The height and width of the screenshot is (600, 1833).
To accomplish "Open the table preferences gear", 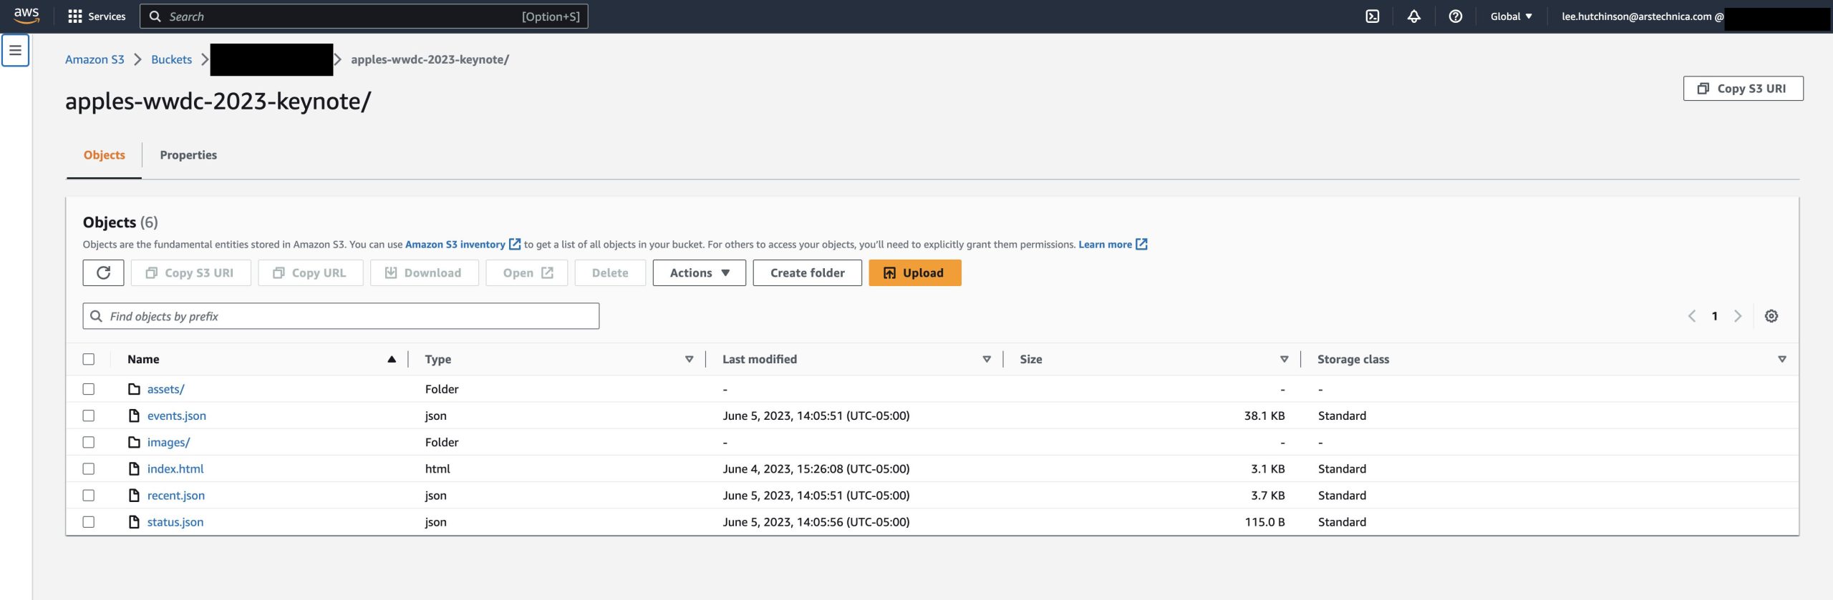I will [x=1771, y=316].
